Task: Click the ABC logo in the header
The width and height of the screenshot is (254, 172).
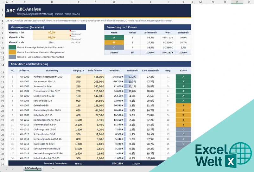Action: point(11,11)
